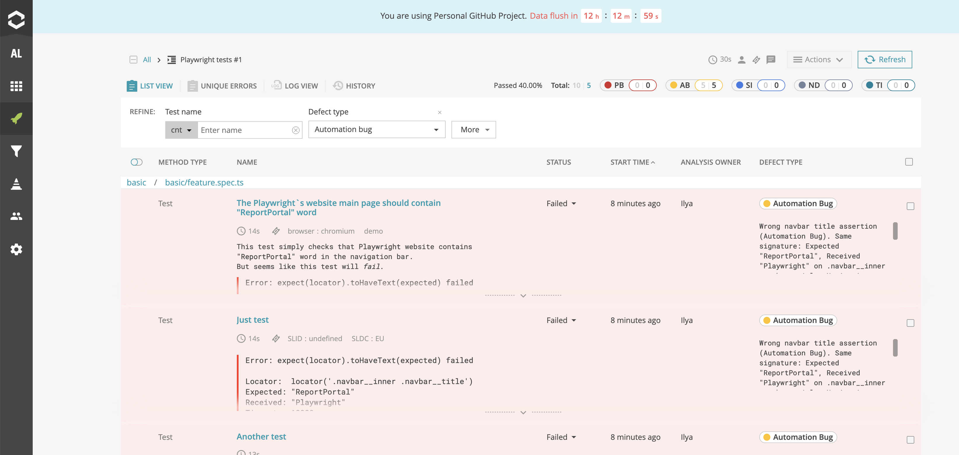Toggle the method type column switch
This screenshot has height=455, width=959.
click(x=137, y=162)
